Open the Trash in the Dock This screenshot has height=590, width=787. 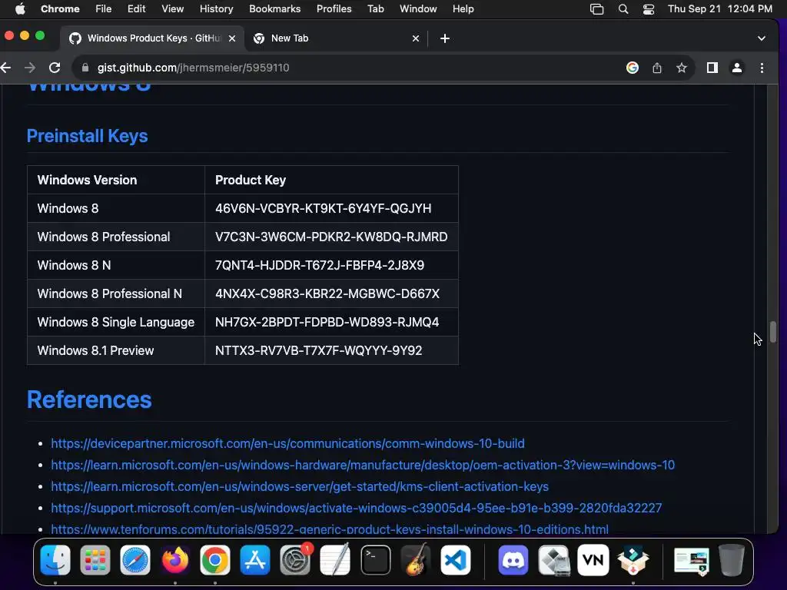[732, 560]
